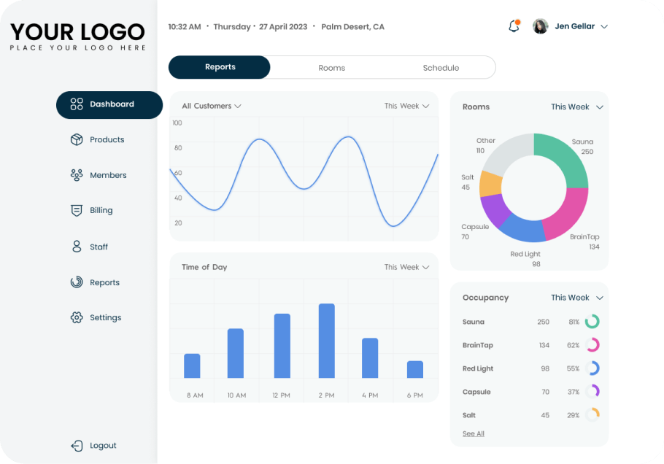Click the BrainTap occupancy ring indicator
Screen dimensions: 664x464
click(x=592, y=345)
